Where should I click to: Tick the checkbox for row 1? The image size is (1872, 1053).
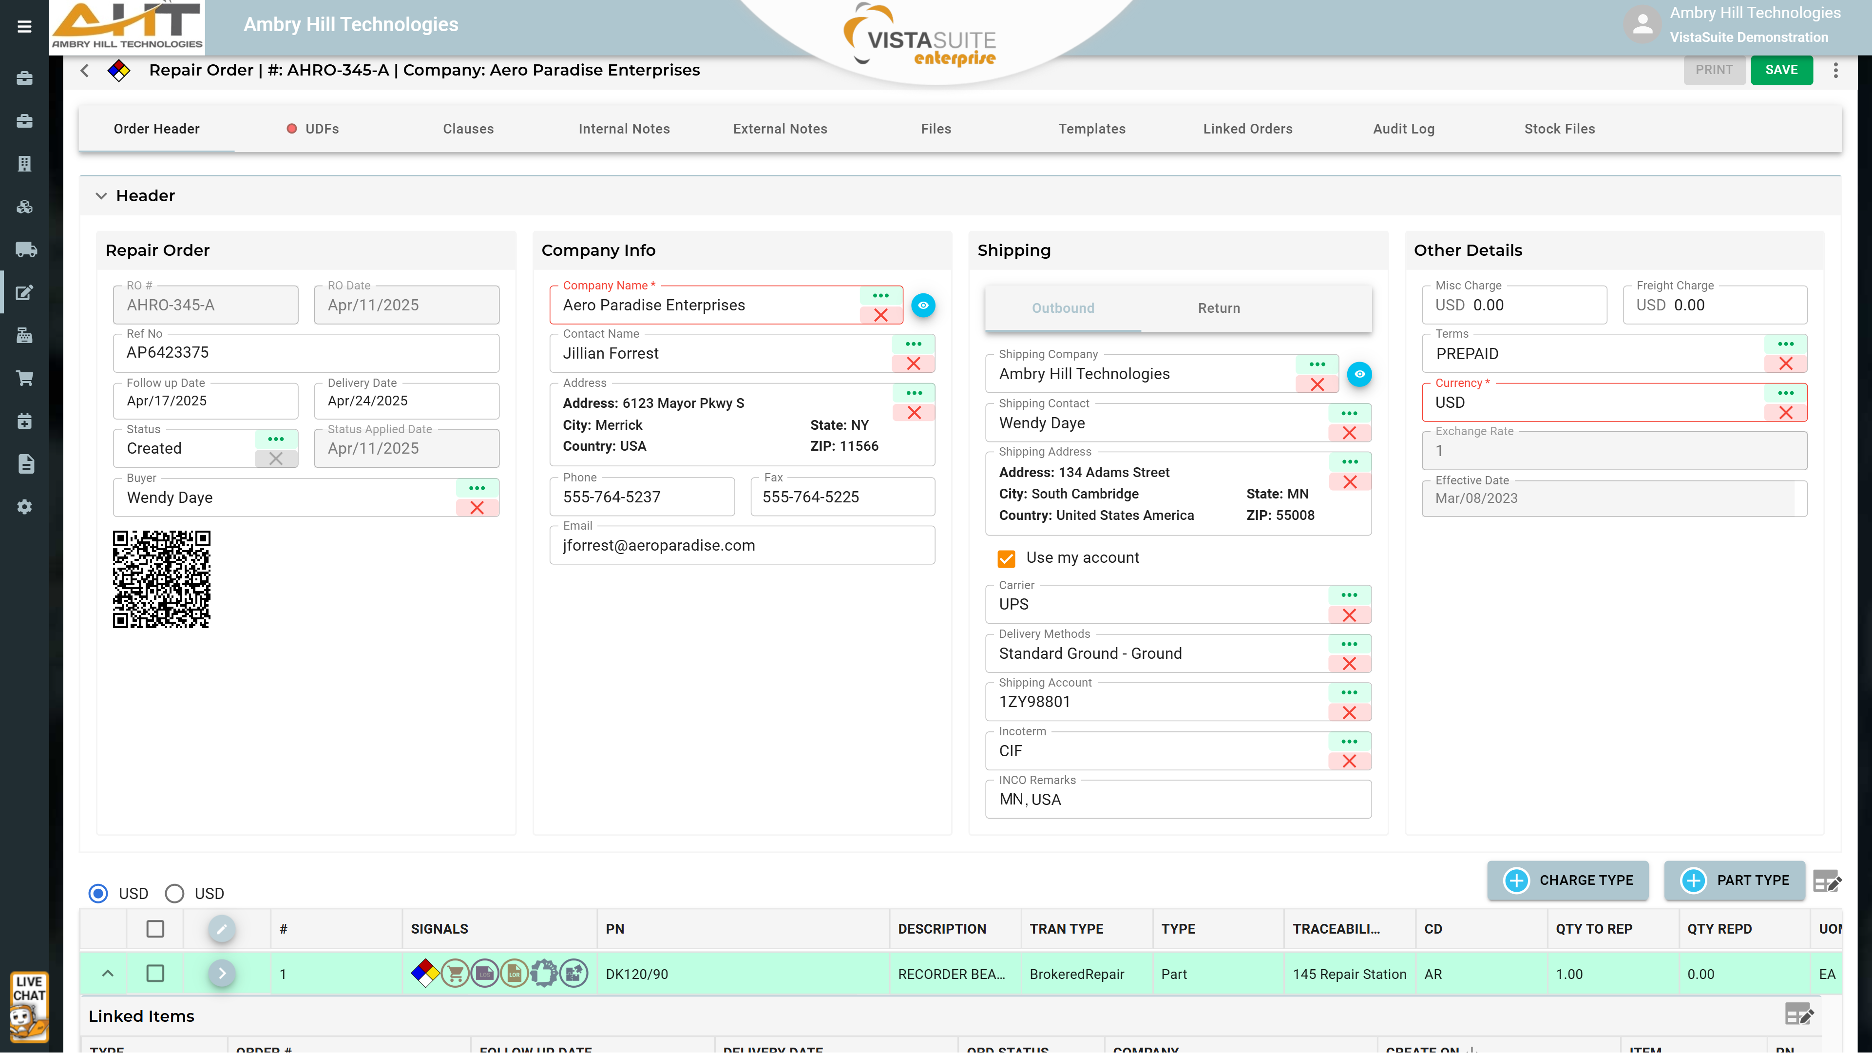point(155,973)
